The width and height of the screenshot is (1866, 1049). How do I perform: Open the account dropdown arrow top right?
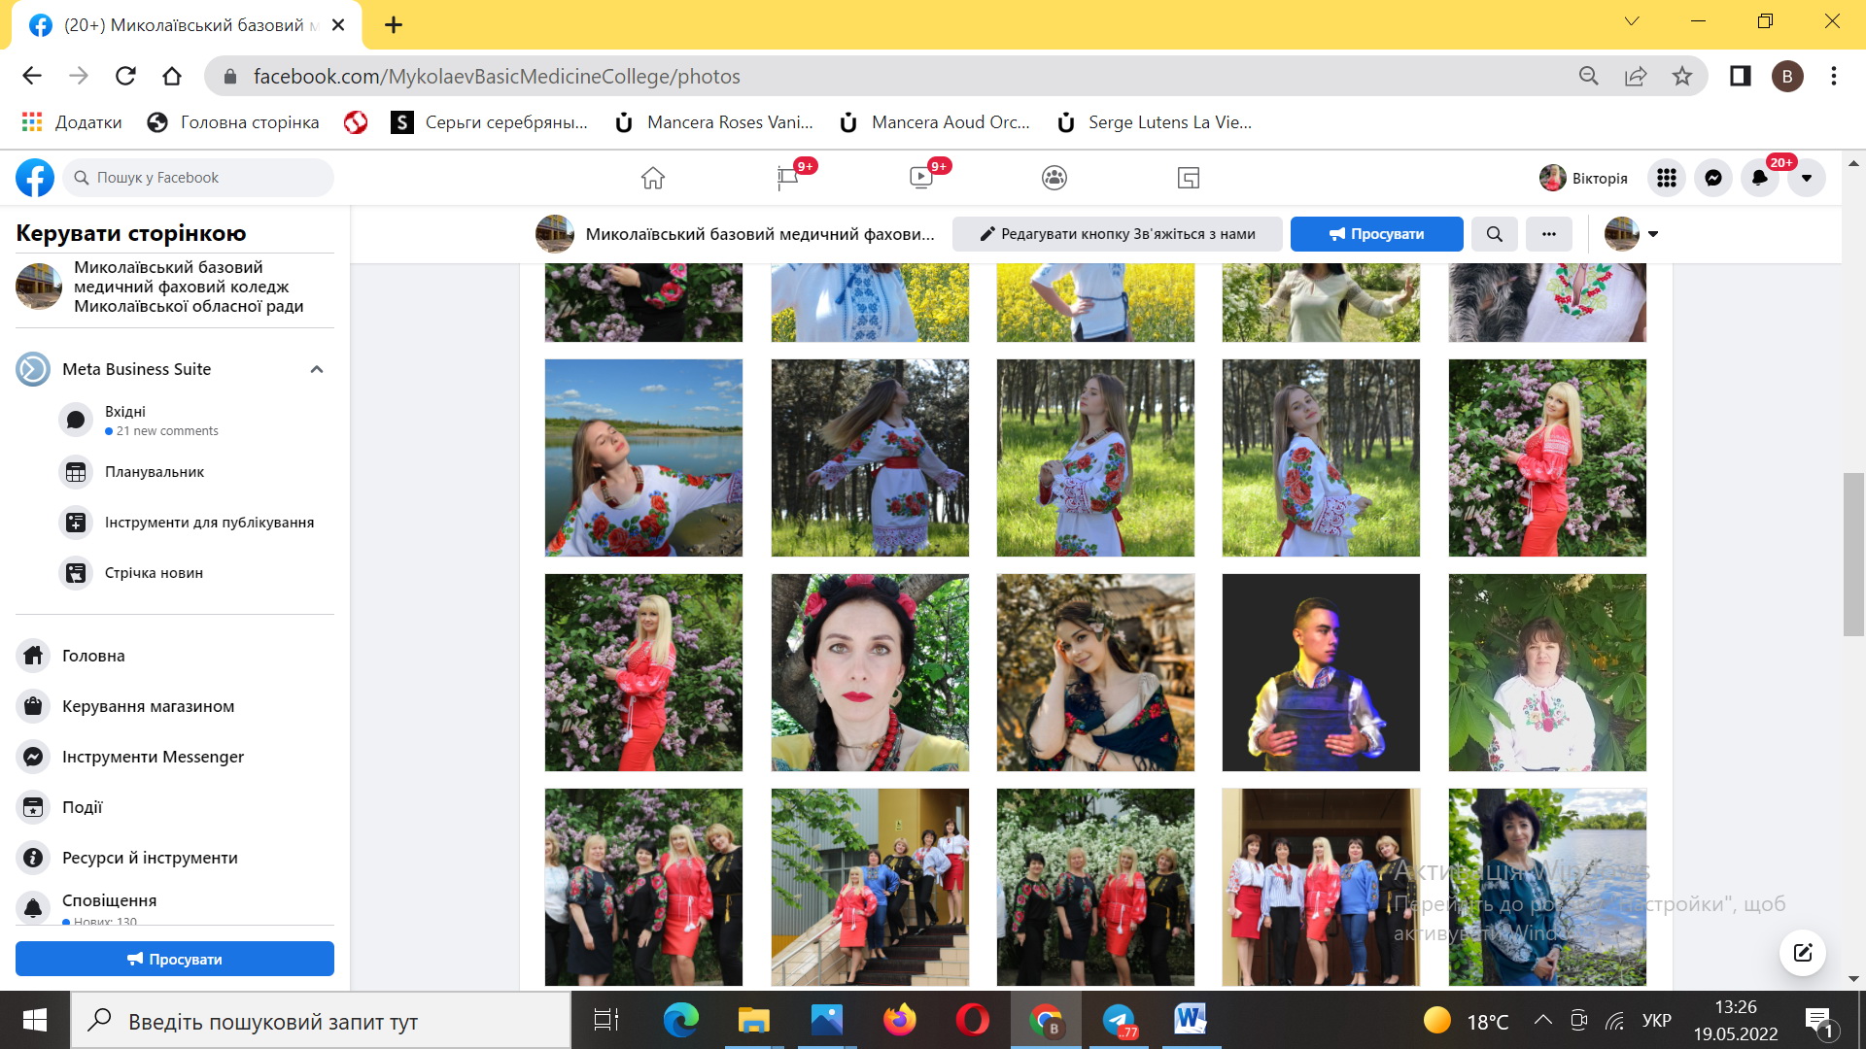pyautogui.click(x=1806, y=178)
